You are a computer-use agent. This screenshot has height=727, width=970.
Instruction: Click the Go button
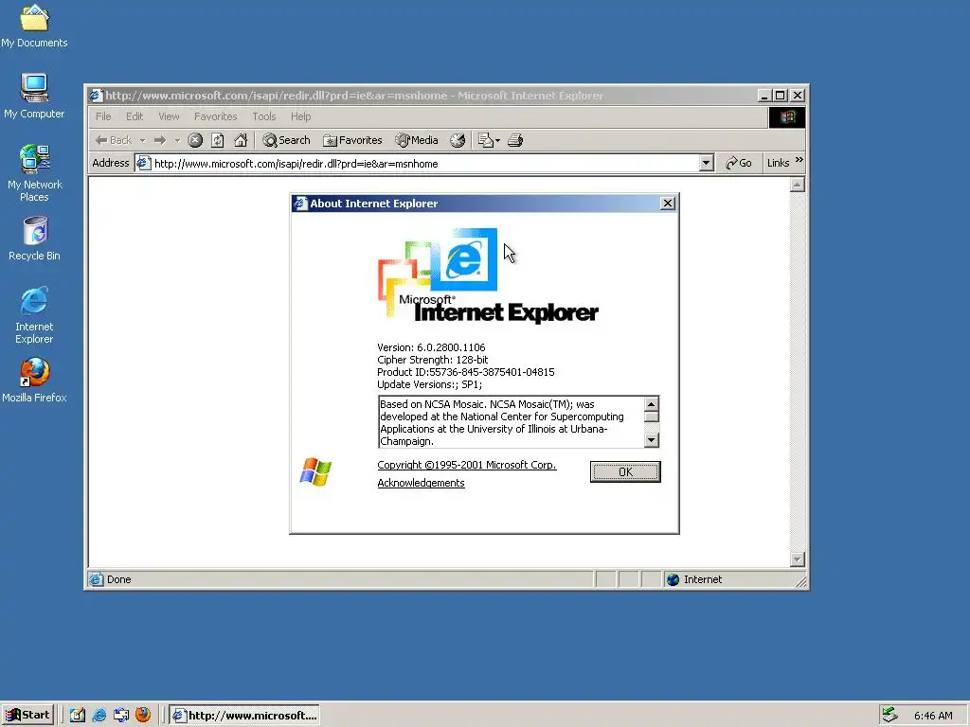[x=739, y=163]
